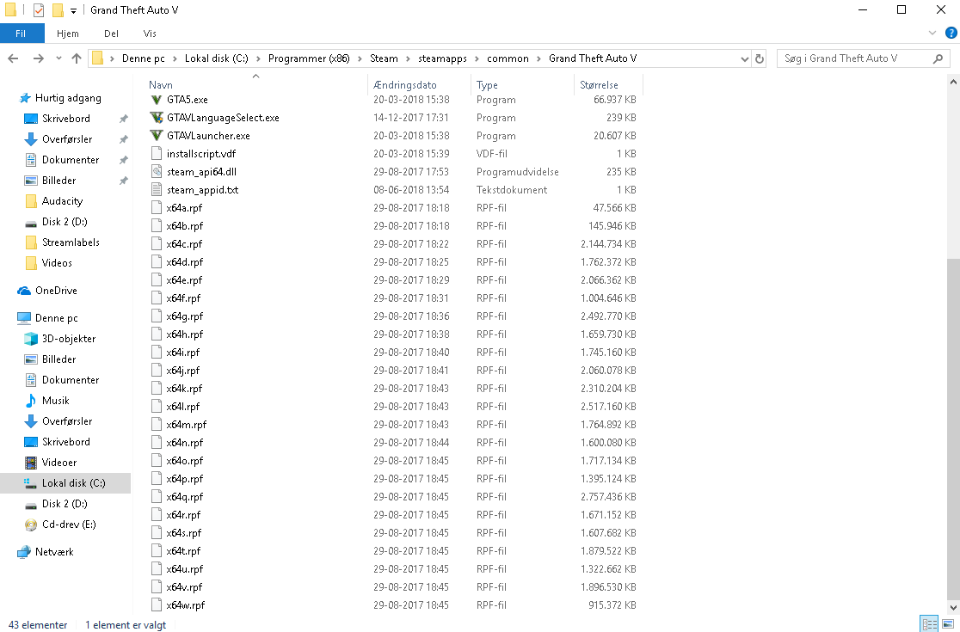Open address bar history dropdown
The height and width of the screenshot is (632, 960).
(x=744, y=58)
